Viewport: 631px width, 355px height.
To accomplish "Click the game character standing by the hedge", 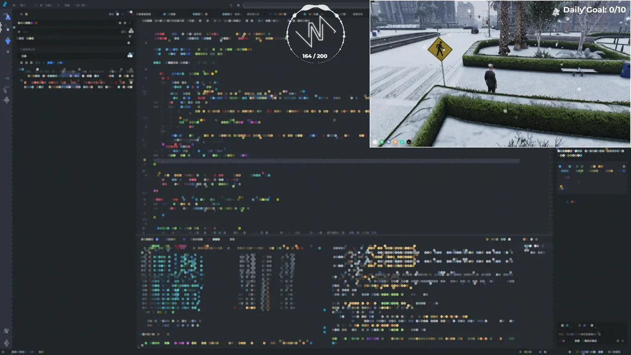I will [491, 78].
